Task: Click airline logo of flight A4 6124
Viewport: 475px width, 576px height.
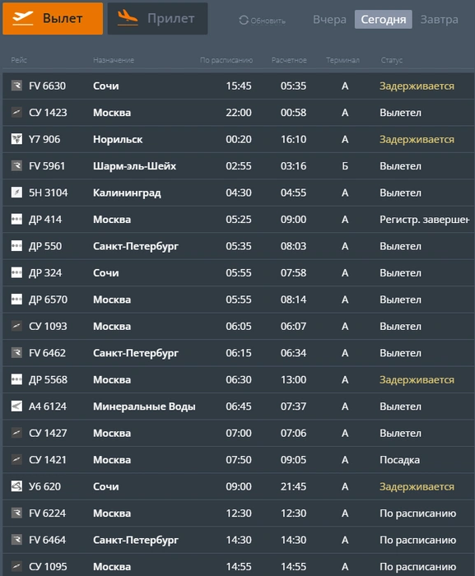Action: (16, 406)
